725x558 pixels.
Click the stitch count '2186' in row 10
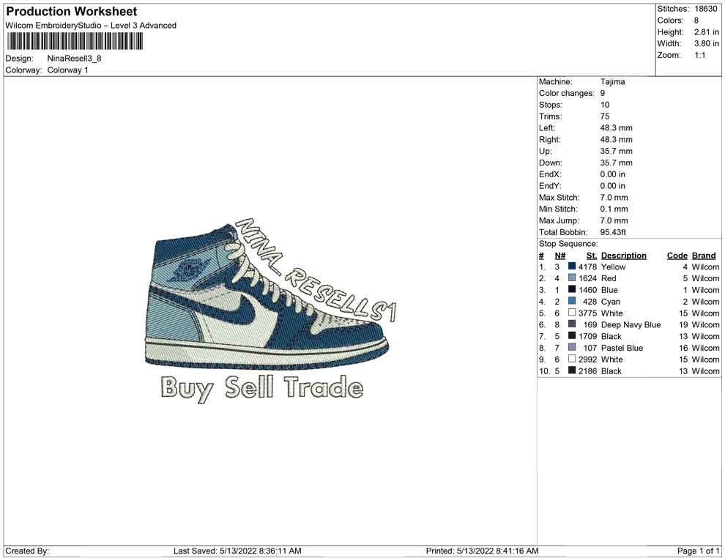pos(587,371)
